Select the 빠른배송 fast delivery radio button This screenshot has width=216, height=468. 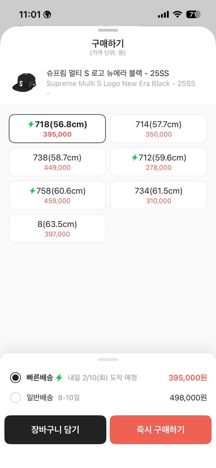tap(16, 378)
